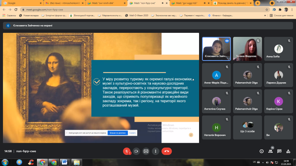
Task: Switch to 'Розклад занять та дзвінків' tab
Action: pos(232,3)
